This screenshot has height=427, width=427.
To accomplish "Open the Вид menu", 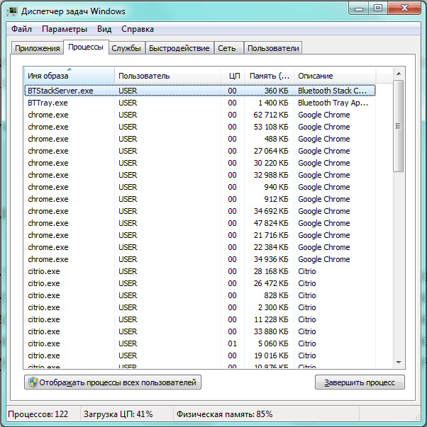I will (x=104, y=29).
